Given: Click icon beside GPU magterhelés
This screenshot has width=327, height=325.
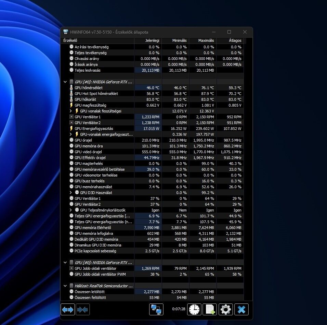Looking at the screenshot, I should tap(71, 164).
